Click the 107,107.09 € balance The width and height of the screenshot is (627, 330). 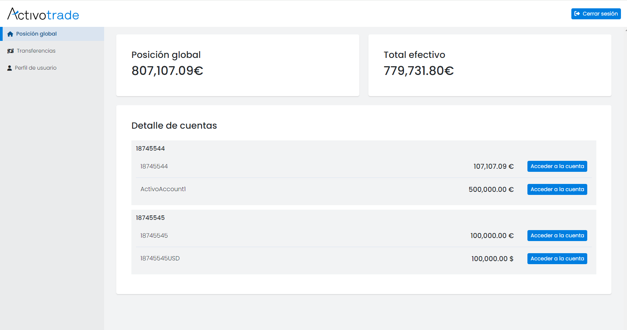point(494,166)
